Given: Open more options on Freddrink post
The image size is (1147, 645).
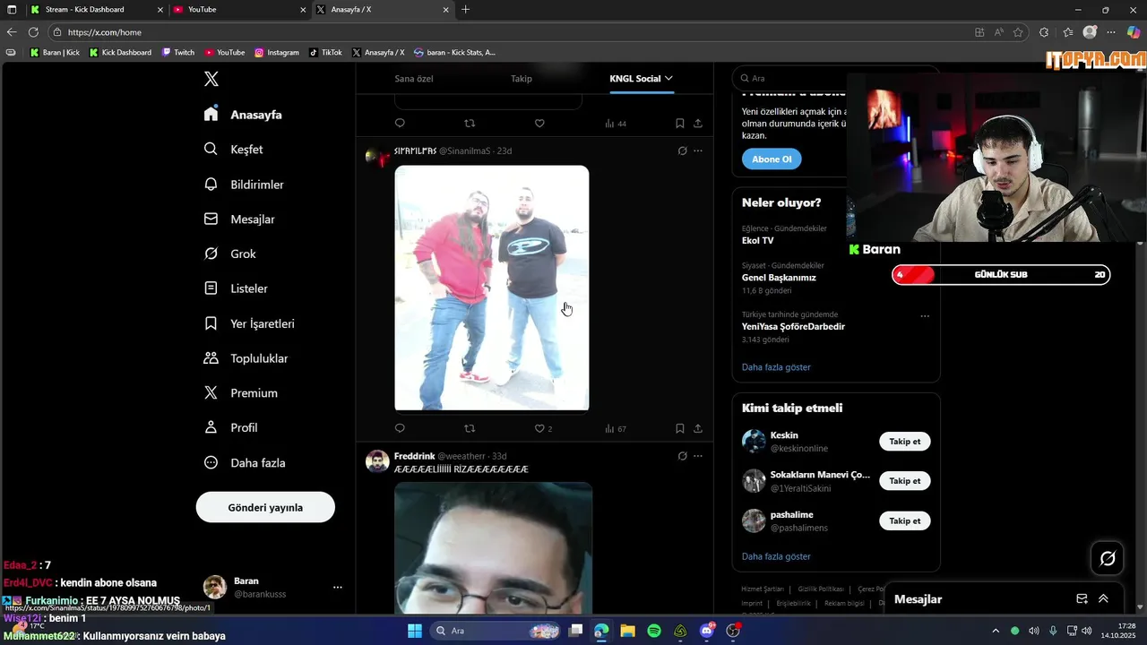Looking at the screenshot, I should pyautogui.click(x=698, y=456).
